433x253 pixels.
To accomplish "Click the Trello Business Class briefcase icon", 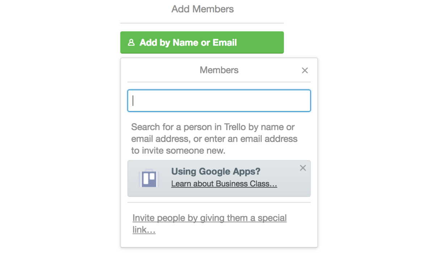I will pyautogui.click(x=149, y=179).
